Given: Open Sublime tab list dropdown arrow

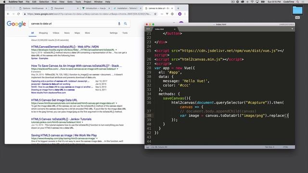Looking at the screenshot, I should pos(292,29).
